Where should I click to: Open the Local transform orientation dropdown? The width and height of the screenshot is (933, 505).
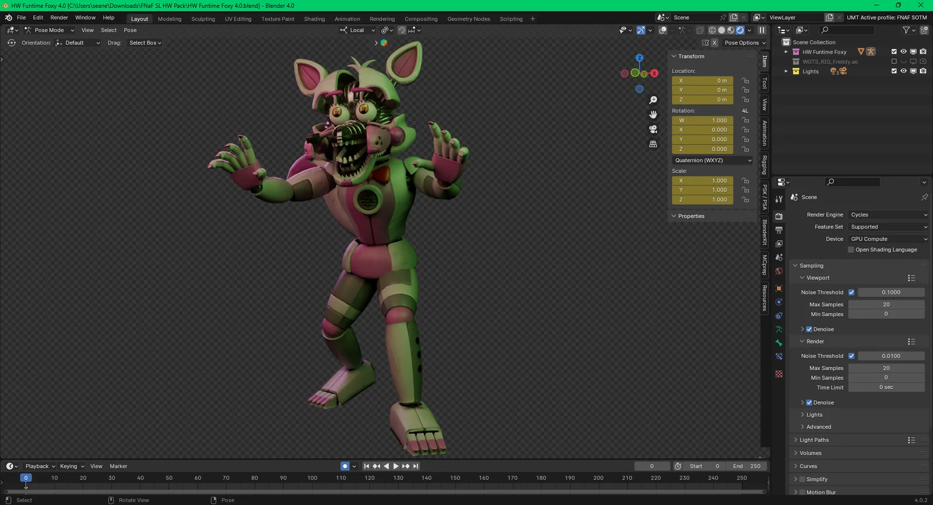point(357,30)
